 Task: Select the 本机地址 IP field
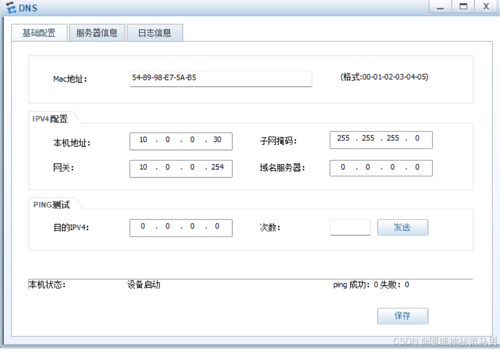(x=181, y=141)
